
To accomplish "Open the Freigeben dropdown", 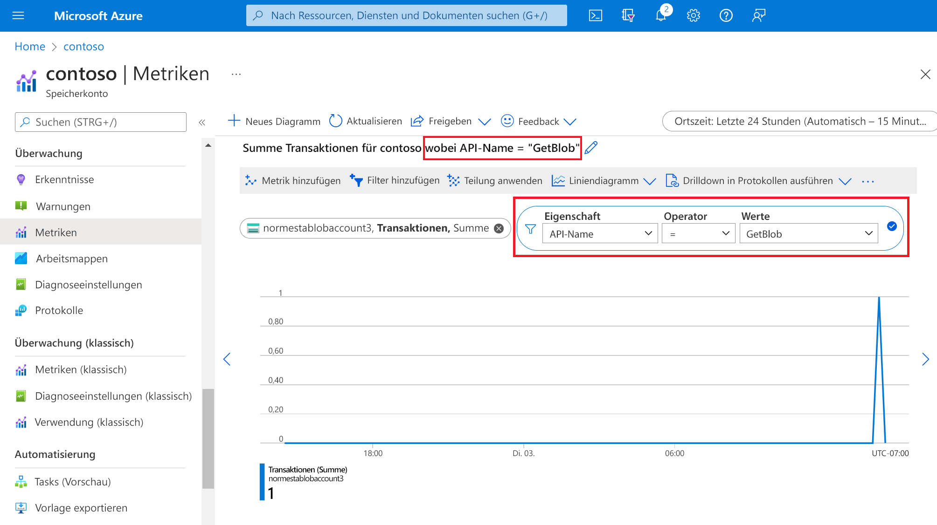I will click(451, 121).
